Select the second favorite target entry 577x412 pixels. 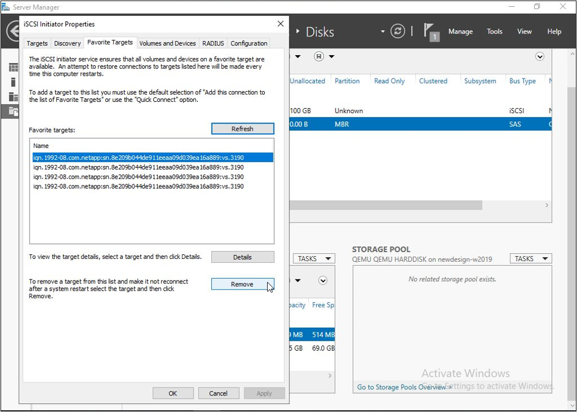[x=138, y=167]
